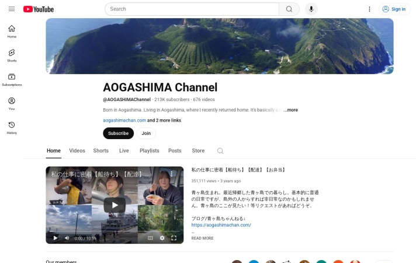
Task: Start voice search with microphone
Action: pyautogui.click(x=311, y=9)
